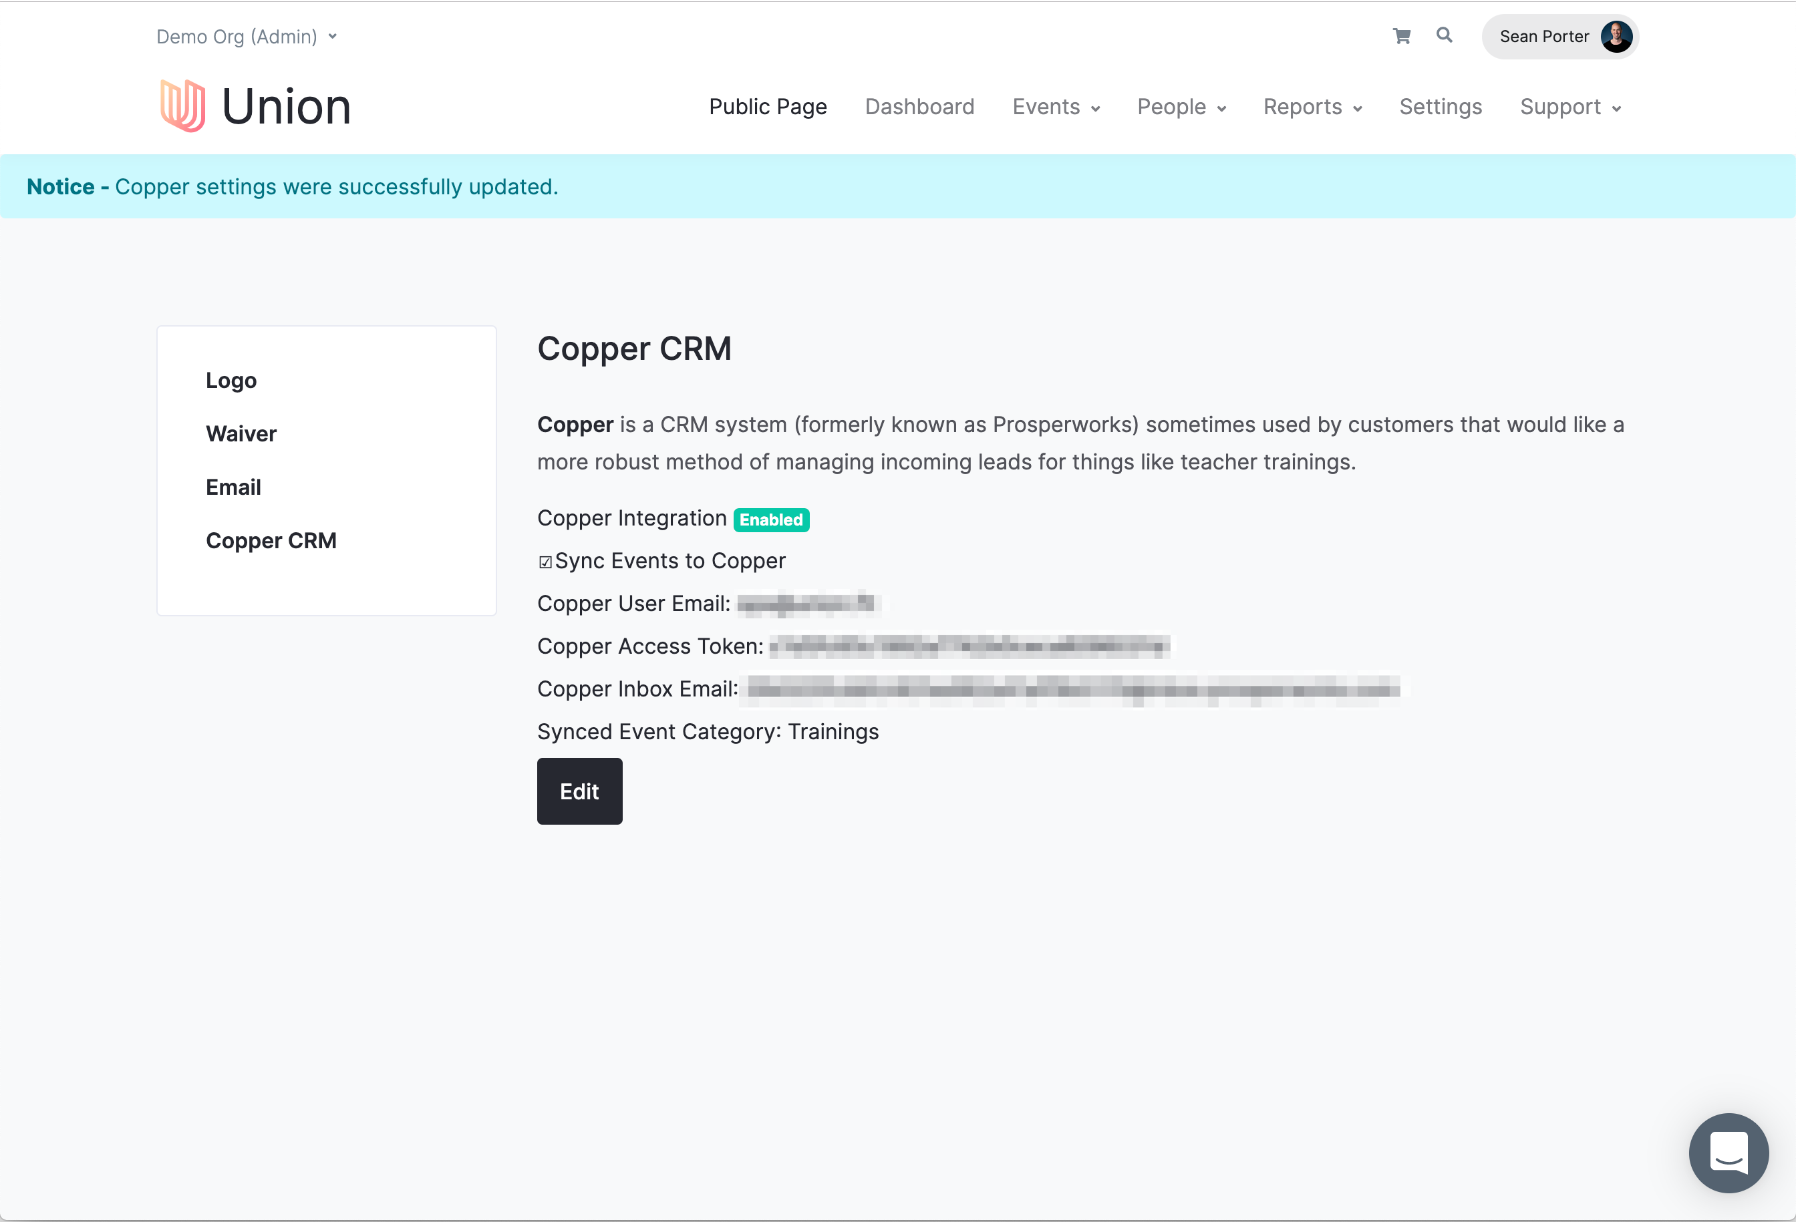The image size is (1796, 1222).
Task: Select Email in the settings sidebar
Action: click(x=233, y=487)
